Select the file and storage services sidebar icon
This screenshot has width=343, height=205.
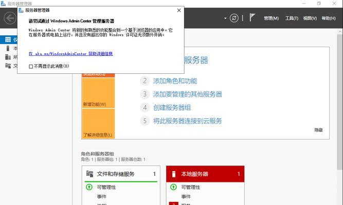click(8, 66)
